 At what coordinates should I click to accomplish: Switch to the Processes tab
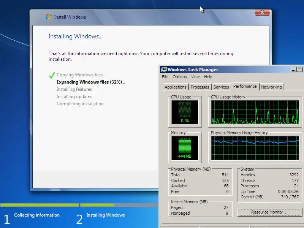[200, 87]
